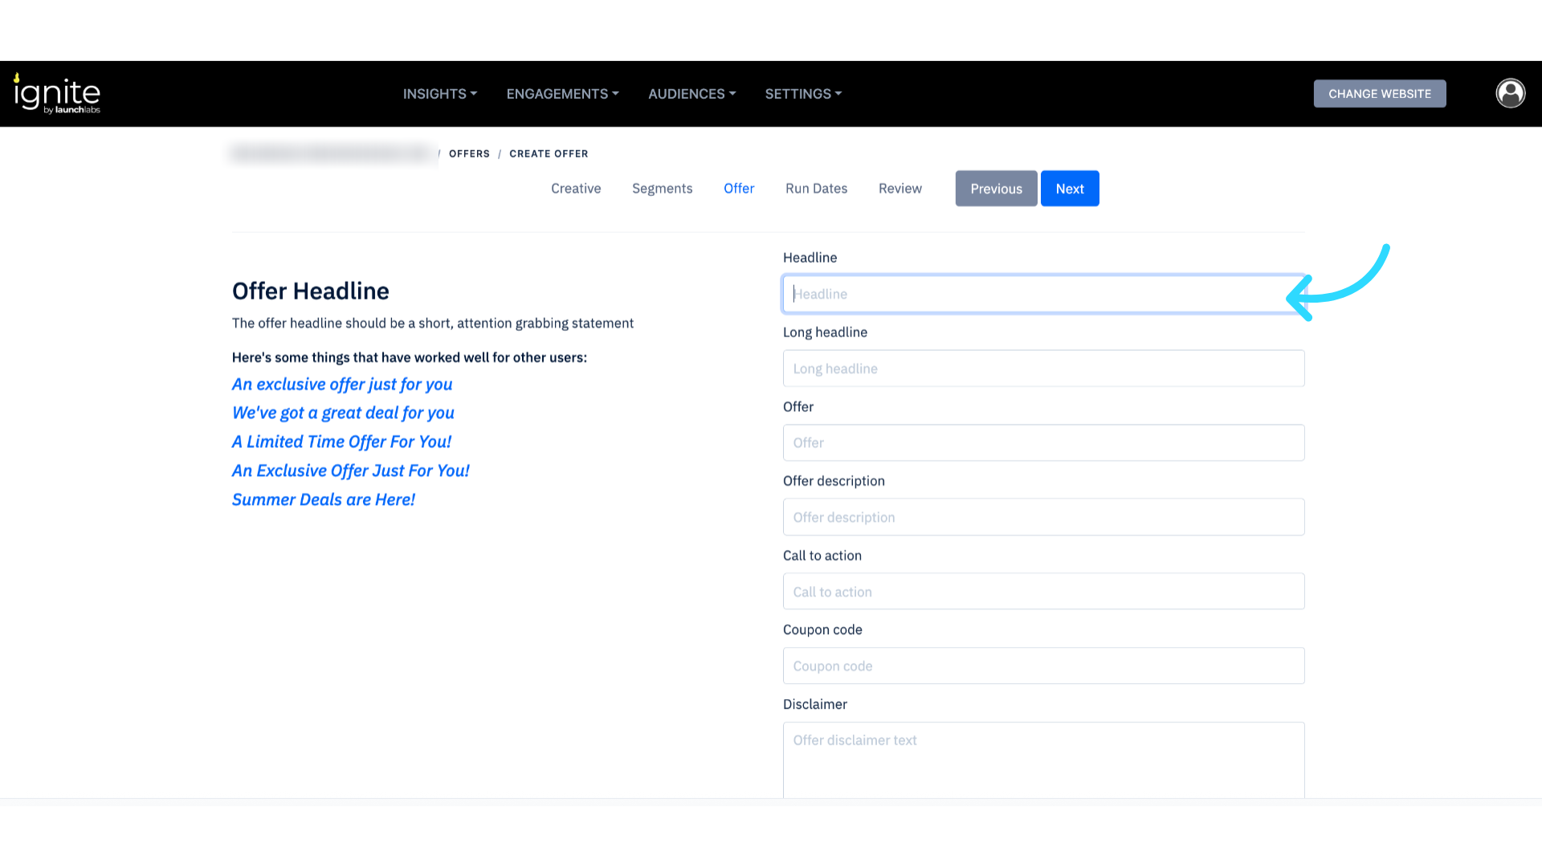Pick 'Summer Deals are Here!' suggestion
1542x867 pixels.
click(x=323, y=499)
